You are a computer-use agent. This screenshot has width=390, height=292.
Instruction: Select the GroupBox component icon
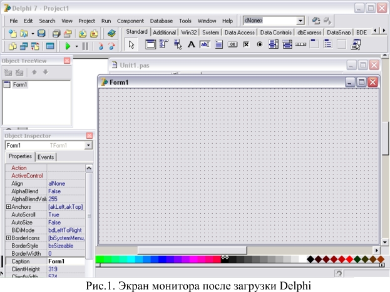click(314, 44)
